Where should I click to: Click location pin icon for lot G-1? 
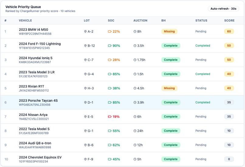pos(85,131)
